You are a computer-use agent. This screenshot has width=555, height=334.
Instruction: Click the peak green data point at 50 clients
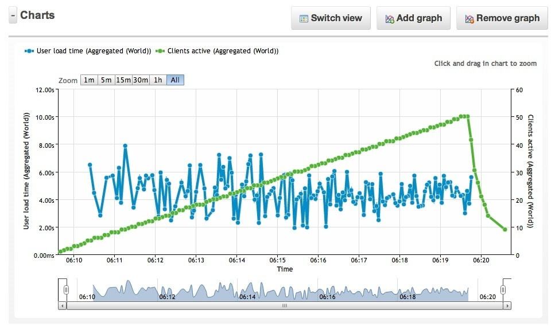467,117
